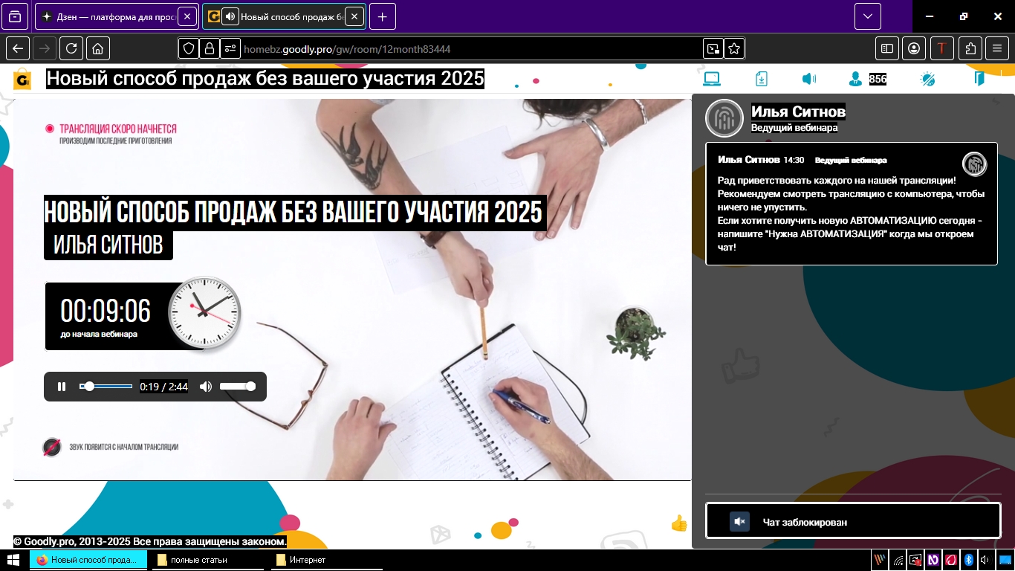This screenshot has height=571, width=1015.
Task: Open the Wi-Fi network tray icon
Action: pyautogui.click(x=898, y=560)
